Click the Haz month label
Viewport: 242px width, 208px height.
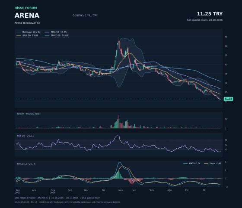tap(134, 190)
